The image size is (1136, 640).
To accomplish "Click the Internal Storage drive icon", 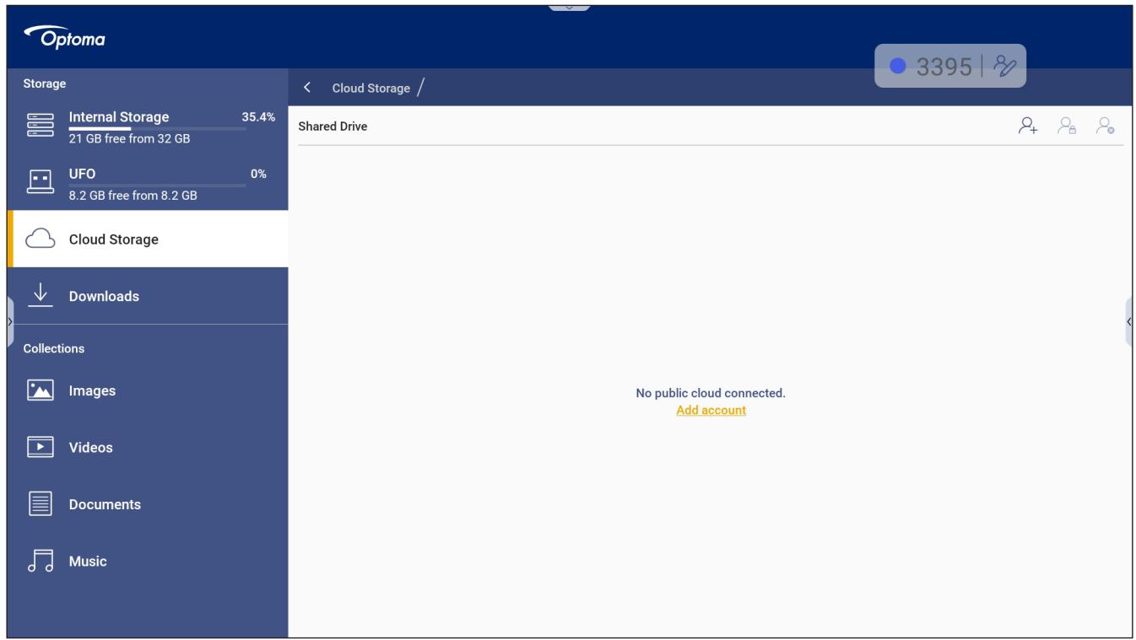I will click(x=39, y=126).
